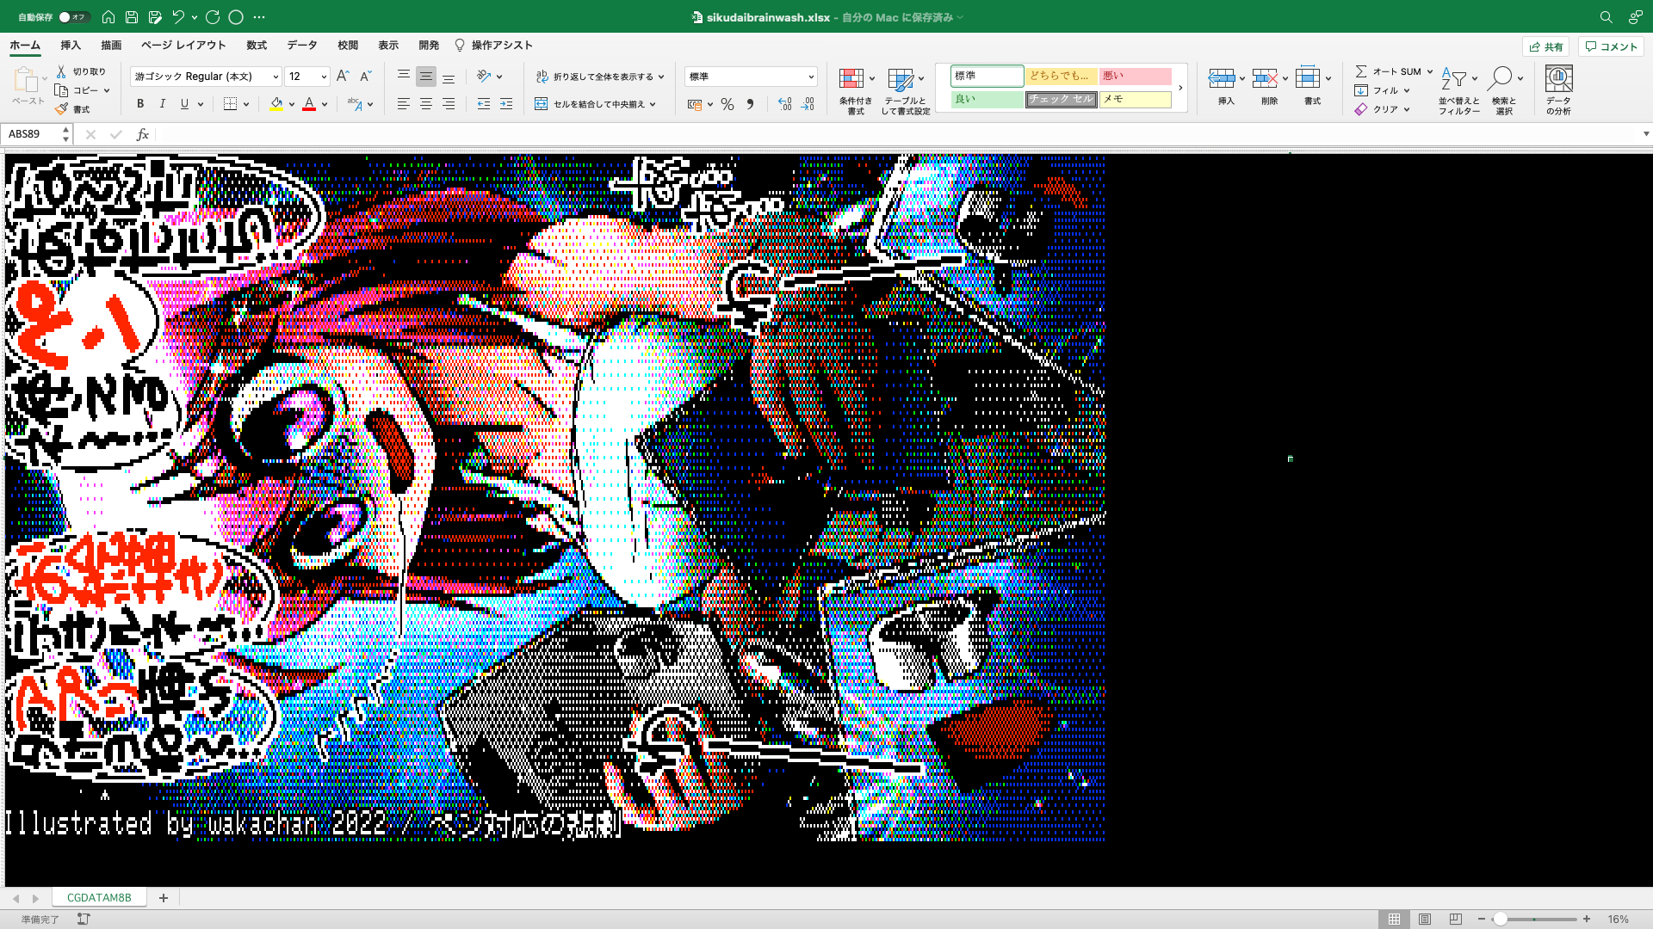This screenshot has width=1653, height=929.
Task: Toggle Underline formatting
Action: click(184, 104)
